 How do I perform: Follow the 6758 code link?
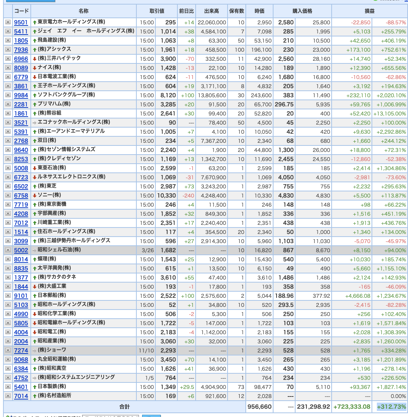tap(21, 196)
